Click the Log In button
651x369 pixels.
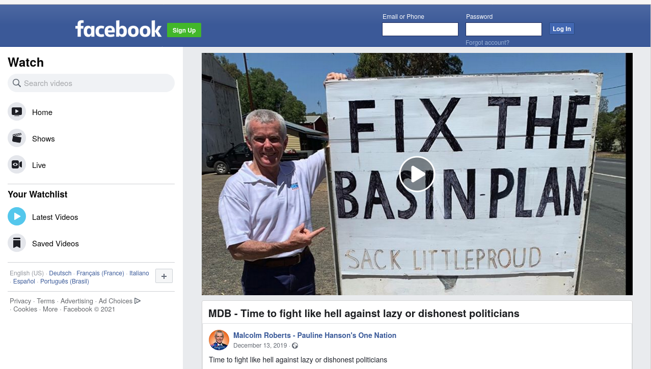tap(561, 29)
